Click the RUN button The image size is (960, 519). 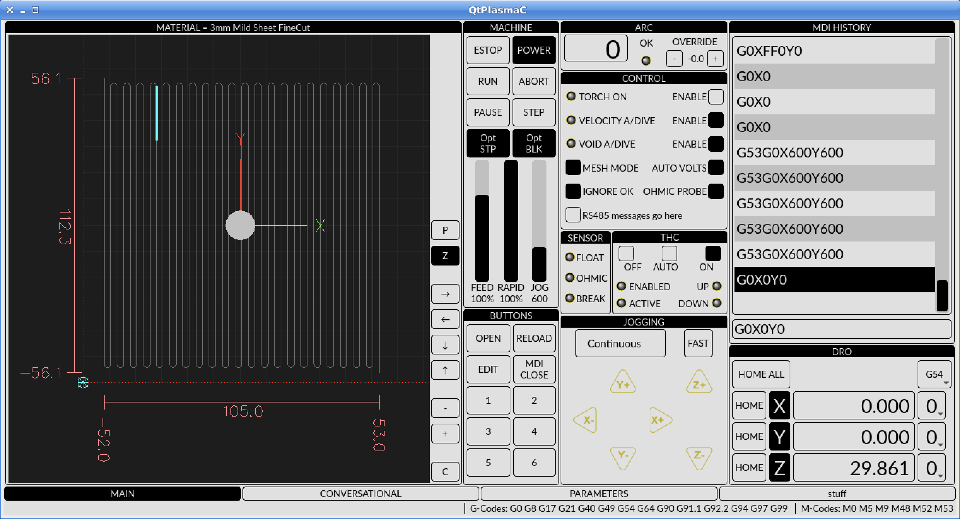pos(488,81)
